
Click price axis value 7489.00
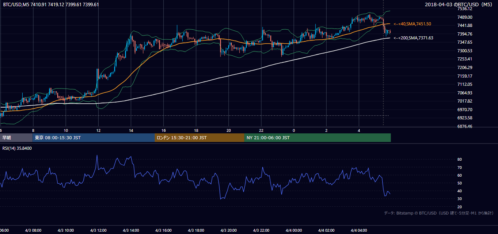(x=465, y=17)
